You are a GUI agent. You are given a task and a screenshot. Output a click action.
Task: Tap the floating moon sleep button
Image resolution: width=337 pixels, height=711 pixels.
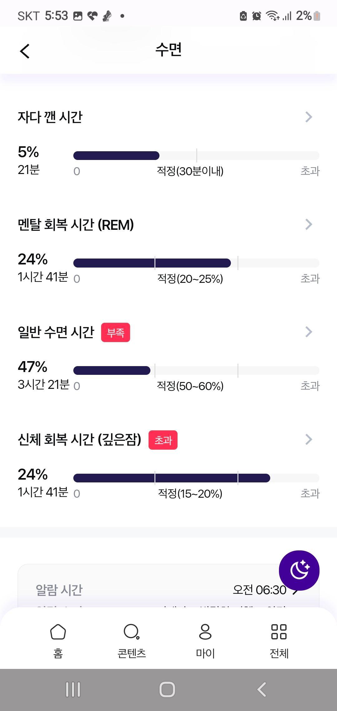click(299, 570)
